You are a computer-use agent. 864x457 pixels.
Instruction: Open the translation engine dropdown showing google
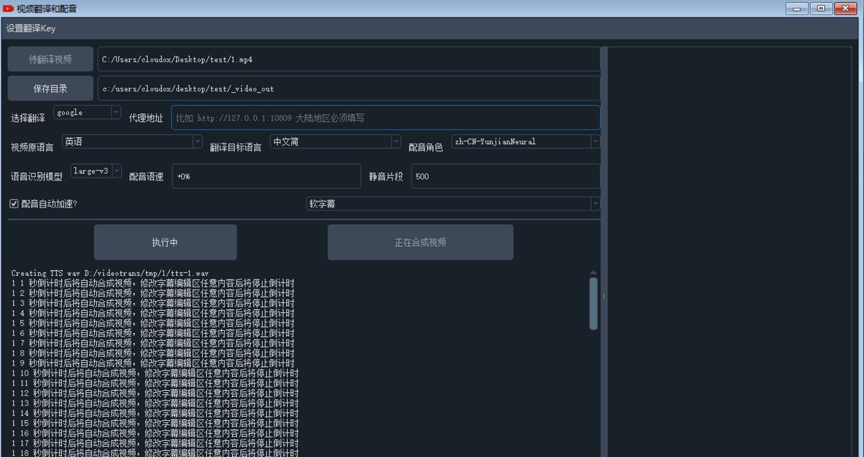(86, 112)
